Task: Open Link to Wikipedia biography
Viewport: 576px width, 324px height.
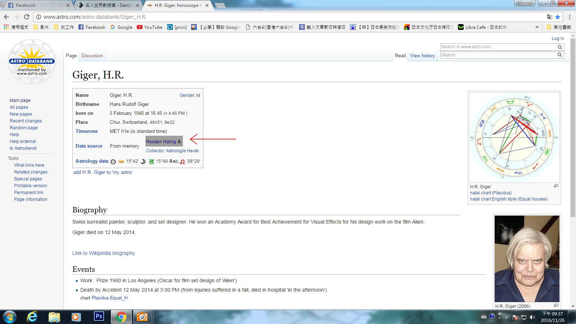Action: point(103,253)
